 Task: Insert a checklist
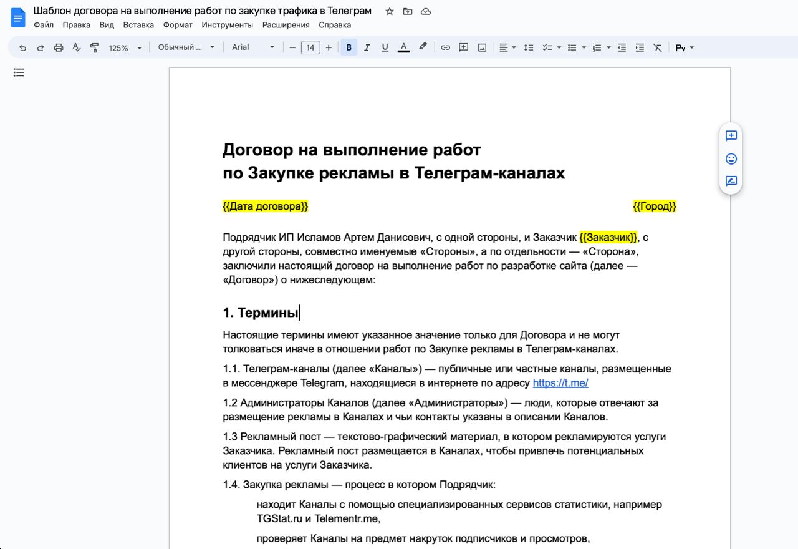coord(547,47)
